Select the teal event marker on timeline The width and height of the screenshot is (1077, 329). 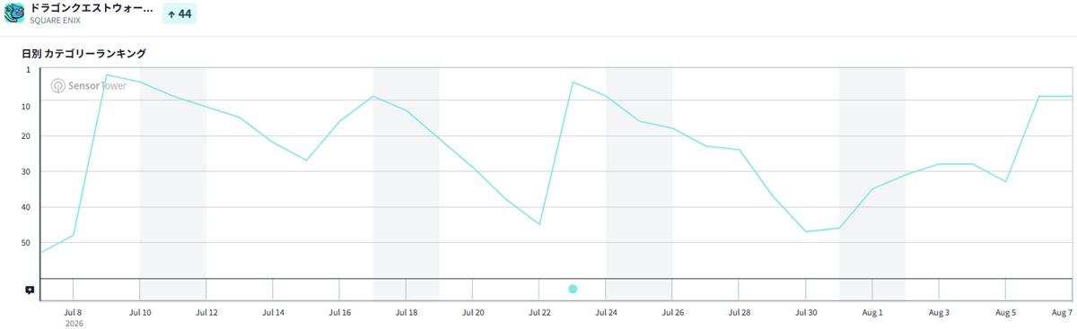click(x=573, y=289)
